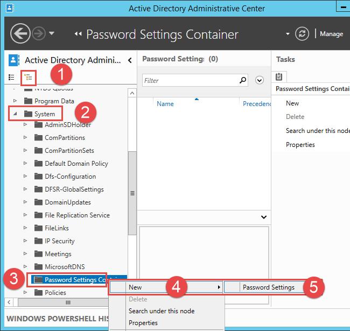
Task: Sort by the Name column
Action: pos(165,104)
